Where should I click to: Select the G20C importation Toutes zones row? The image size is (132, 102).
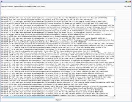(x=57, y=60)
